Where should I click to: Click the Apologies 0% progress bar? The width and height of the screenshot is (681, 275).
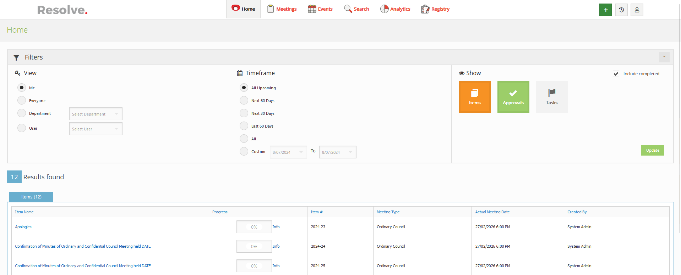click(x=254, y=227)
